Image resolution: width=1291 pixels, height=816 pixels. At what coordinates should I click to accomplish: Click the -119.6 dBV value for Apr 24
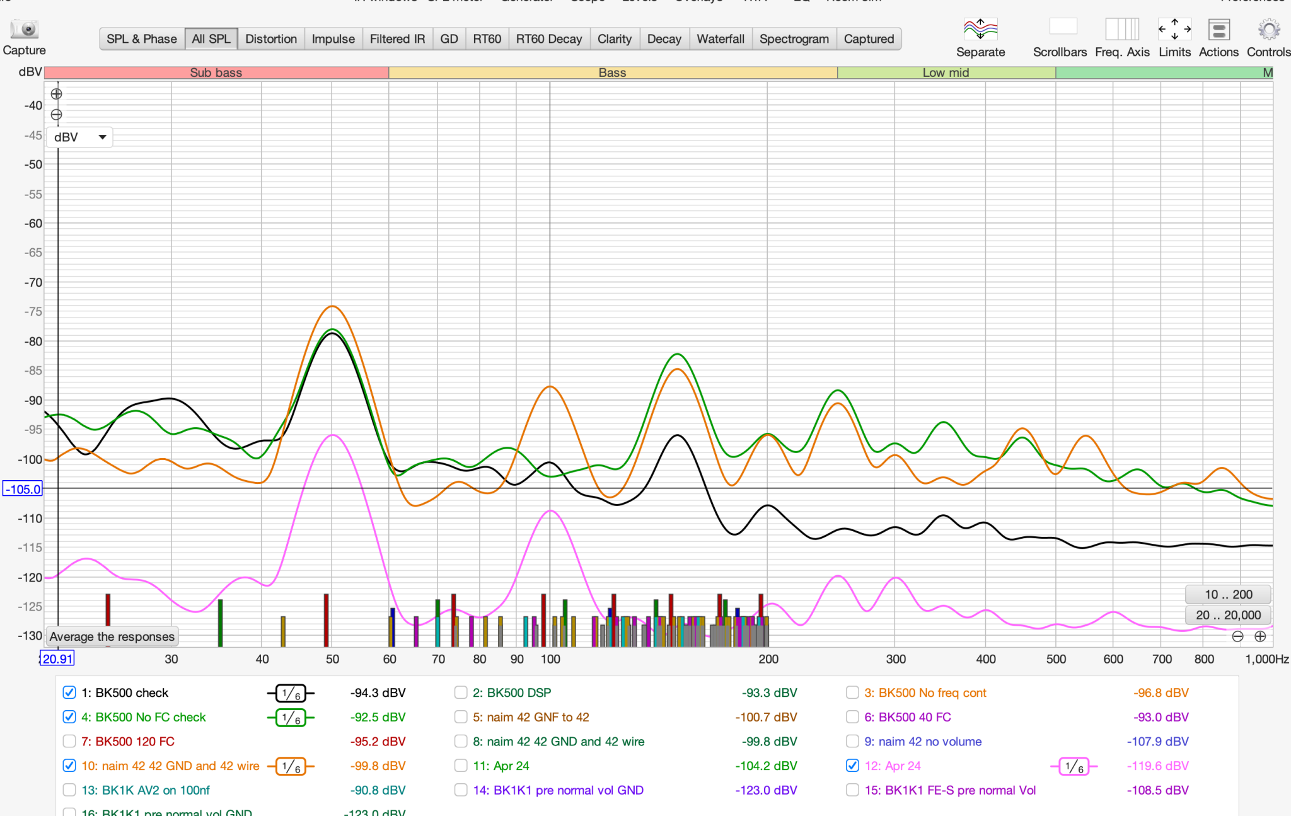click(x=1157, y=766)
